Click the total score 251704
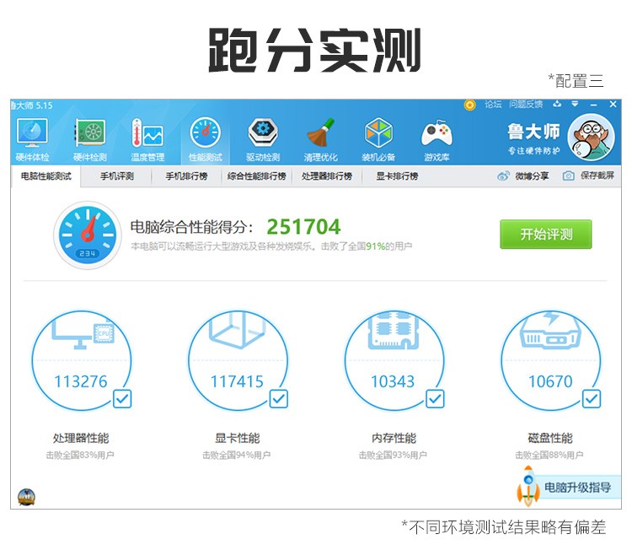This screenshot has width=632, height=545. tap(303, 226)
